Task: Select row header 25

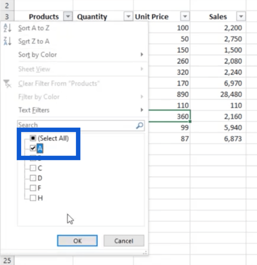Action: point(7,261)
